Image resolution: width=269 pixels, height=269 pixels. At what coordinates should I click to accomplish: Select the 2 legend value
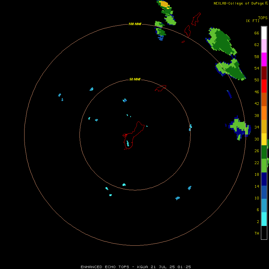[258, 222]
